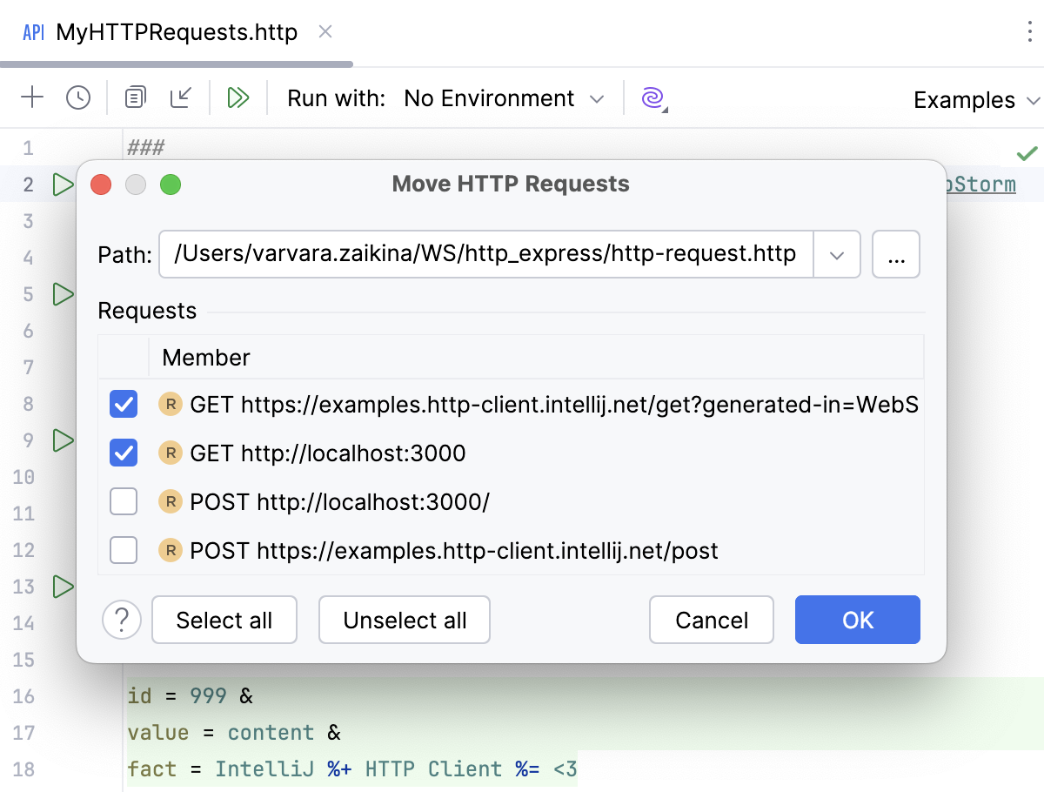Open request history via the clock icon
Image resolution: width=1044 pixels, height=792 pixels.
pyautogui.click(x=78, y=97)
